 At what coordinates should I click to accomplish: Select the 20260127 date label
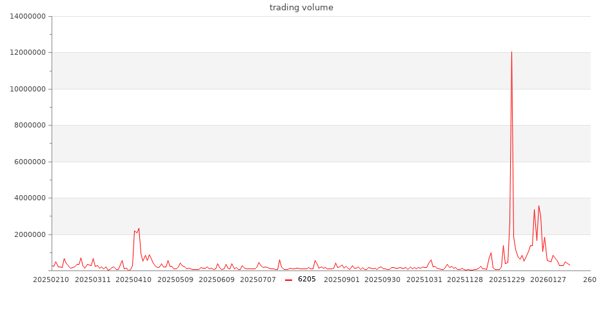[548, 279]
